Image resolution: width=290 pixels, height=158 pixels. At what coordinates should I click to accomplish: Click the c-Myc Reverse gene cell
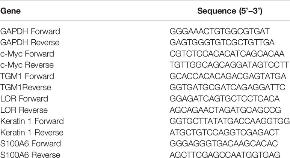[27, 65]
